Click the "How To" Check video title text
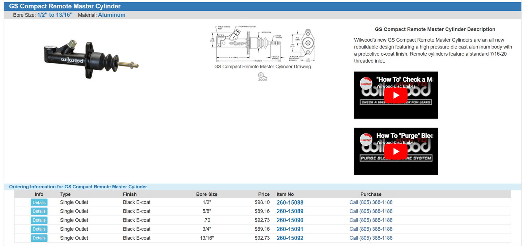Screen dimensions: 523x252 pos(405,80)
